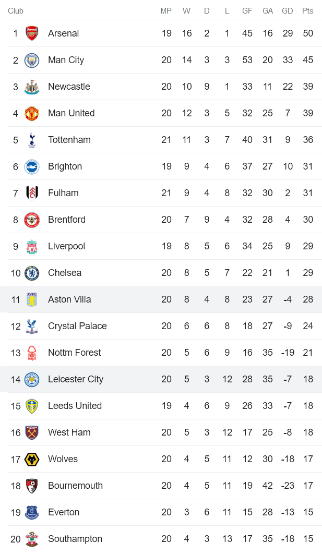322x555 pixels.
Task: Click the Club column header
Action: (16, 11)
